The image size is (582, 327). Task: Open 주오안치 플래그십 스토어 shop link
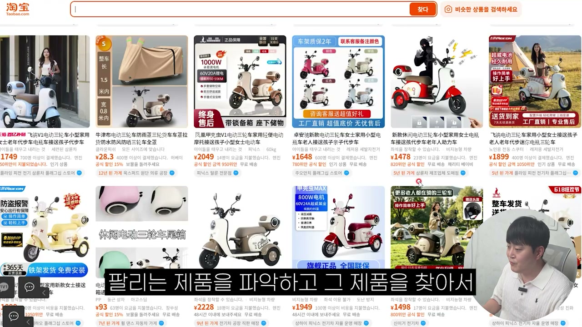(x=318, y=173)
